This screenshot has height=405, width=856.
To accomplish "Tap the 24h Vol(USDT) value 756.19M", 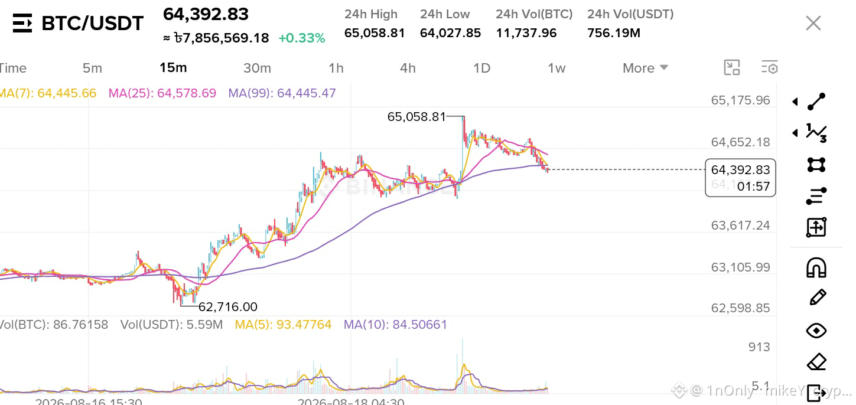I will [x=614, y=33].
